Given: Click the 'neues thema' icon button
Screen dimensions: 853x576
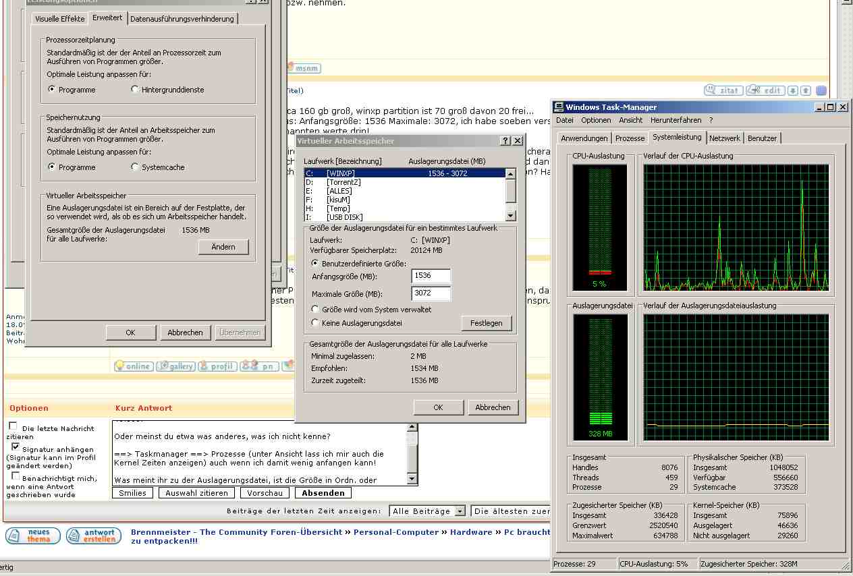Looking at the screenshot, I should (x=33, y=536).
